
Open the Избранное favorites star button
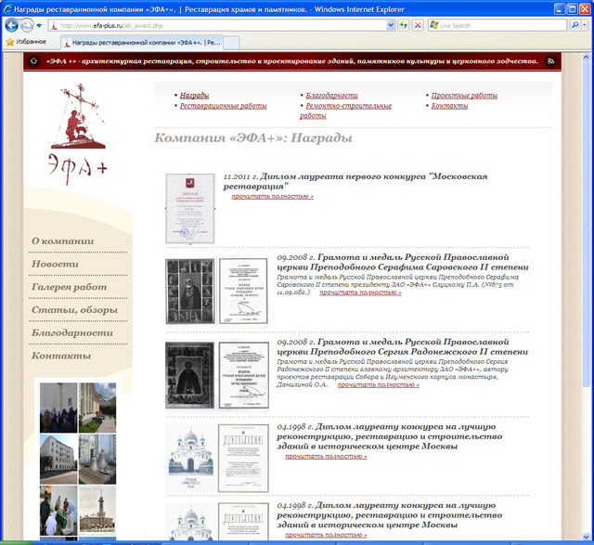click(x=26, y=42)
